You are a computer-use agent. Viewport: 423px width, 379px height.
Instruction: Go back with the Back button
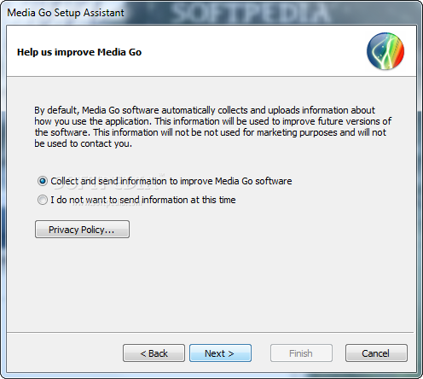point(154,353)
